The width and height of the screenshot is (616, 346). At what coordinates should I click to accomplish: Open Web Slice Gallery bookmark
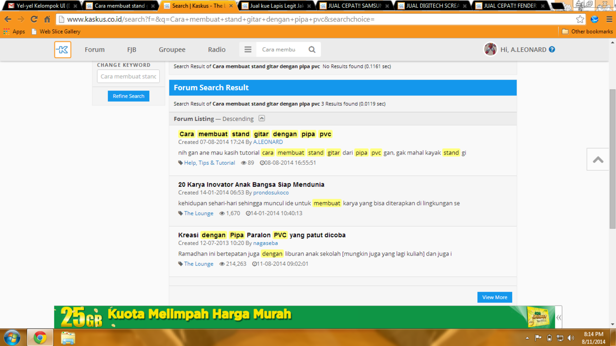(56, 31)
